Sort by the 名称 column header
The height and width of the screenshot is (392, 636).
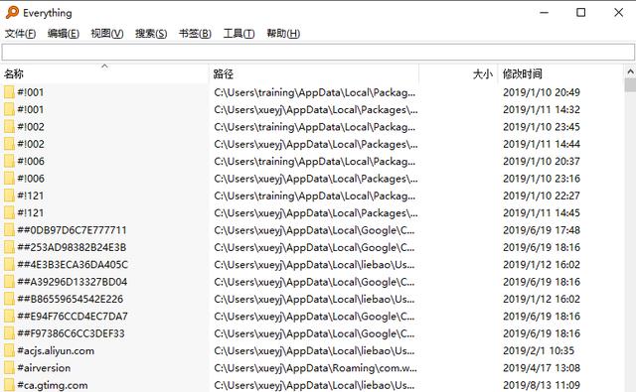tap(104, 73)
